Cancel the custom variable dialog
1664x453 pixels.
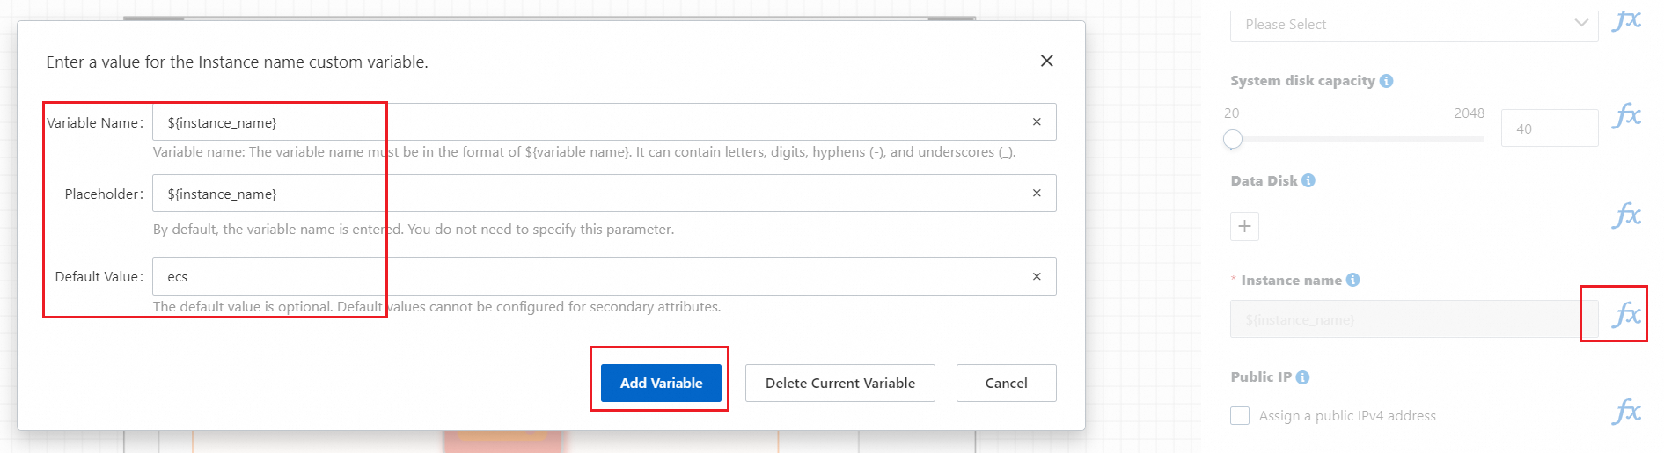(1006, 383)
